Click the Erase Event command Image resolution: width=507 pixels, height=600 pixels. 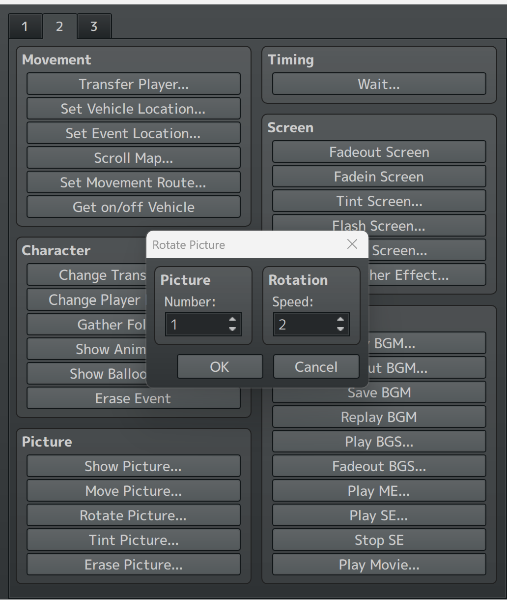click(x=134, y=398)
